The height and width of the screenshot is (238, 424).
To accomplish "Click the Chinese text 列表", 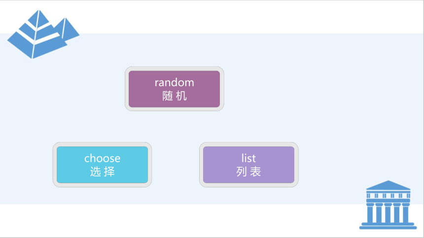I will pos(248,172).
